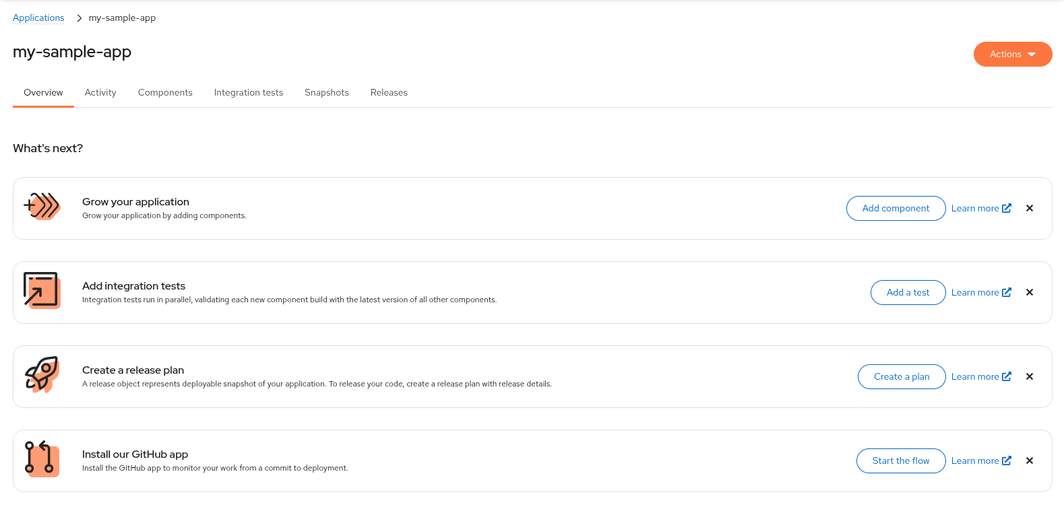Click the my-sample-app page heading
1064x509 pixels.
point(72,52)
